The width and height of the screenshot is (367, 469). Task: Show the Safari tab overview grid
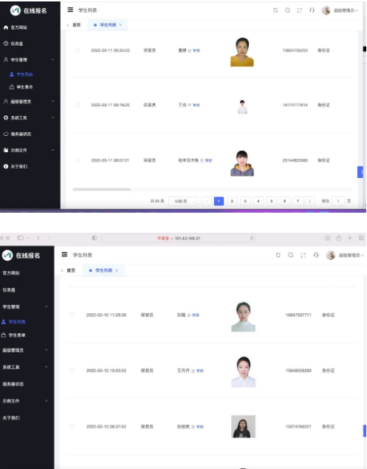(361, 238)
